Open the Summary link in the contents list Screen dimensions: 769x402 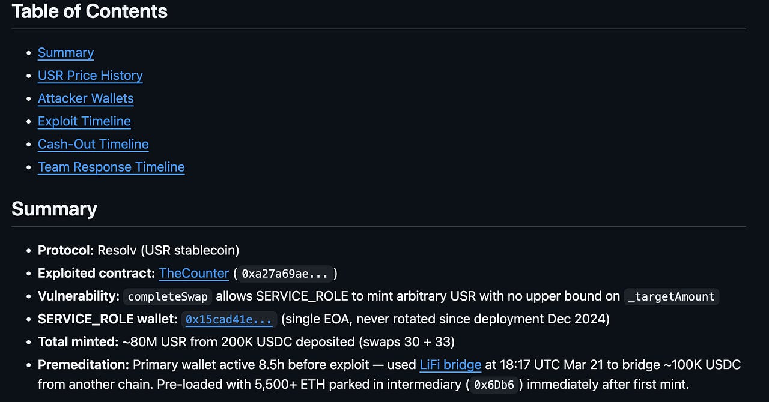pyautogui.click(x=65, y=53)
